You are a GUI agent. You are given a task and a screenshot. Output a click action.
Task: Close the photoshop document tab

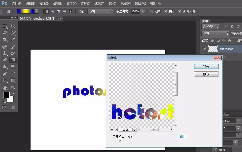[x=60, y=18]
